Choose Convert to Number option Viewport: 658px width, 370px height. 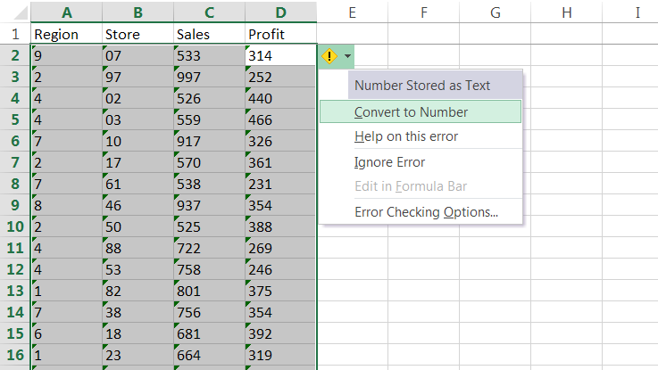pyautogui.click(x=411, y=112)
